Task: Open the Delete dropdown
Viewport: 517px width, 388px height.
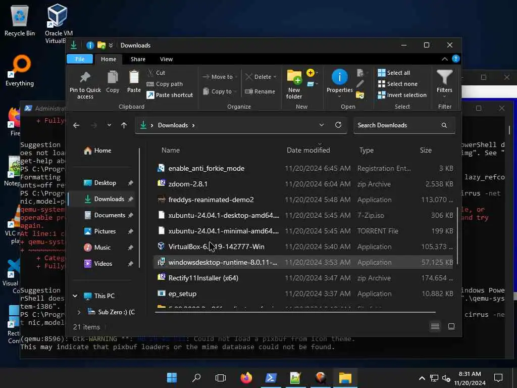Action: click(261, 77)
